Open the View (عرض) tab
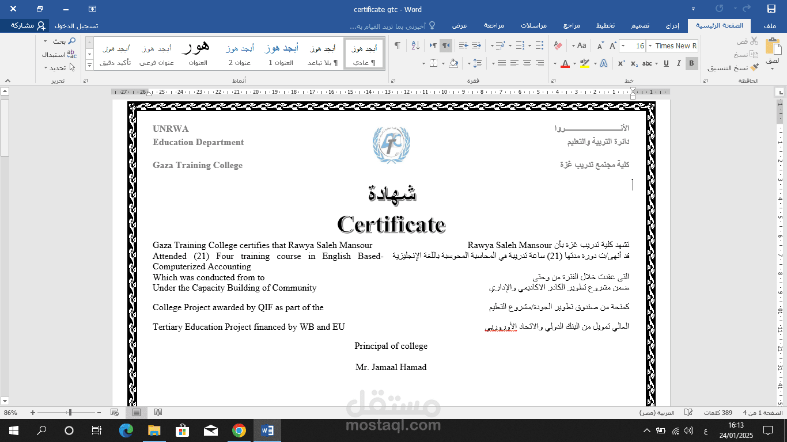This screenshot has height=442, width=787. (460, 25)
